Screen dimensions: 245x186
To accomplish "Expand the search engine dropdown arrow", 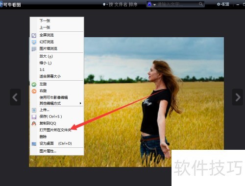I will click(154, 5).
